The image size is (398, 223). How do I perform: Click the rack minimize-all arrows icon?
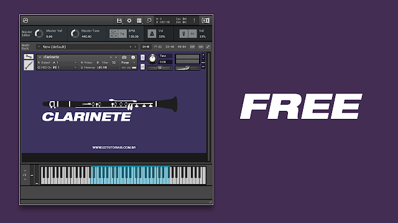coord(208,47)
